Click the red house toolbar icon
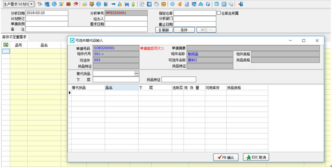The width and height of the screenshot is (332, 168). coord(76,4)
